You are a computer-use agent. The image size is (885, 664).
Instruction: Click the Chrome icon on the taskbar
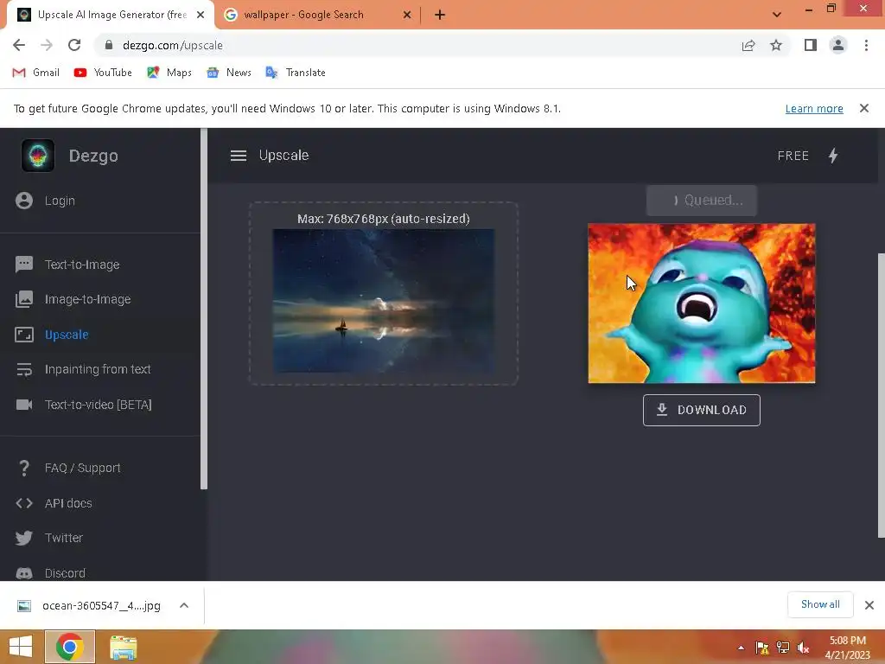(x=70, y=647)
